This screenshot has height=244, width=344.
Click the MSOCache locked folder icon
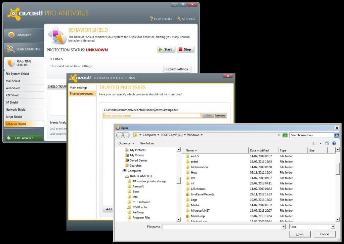(x=129, y=207)
